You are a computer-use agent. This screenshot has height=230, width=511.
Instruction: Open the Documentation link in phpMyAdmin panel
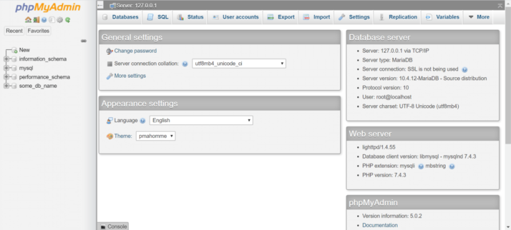pyautogui.click(x=380, y=225)
